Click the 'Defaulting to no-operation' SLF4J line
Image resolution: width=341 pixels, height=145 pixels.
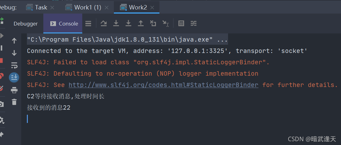pyautogui.click(x=142, y=74)
